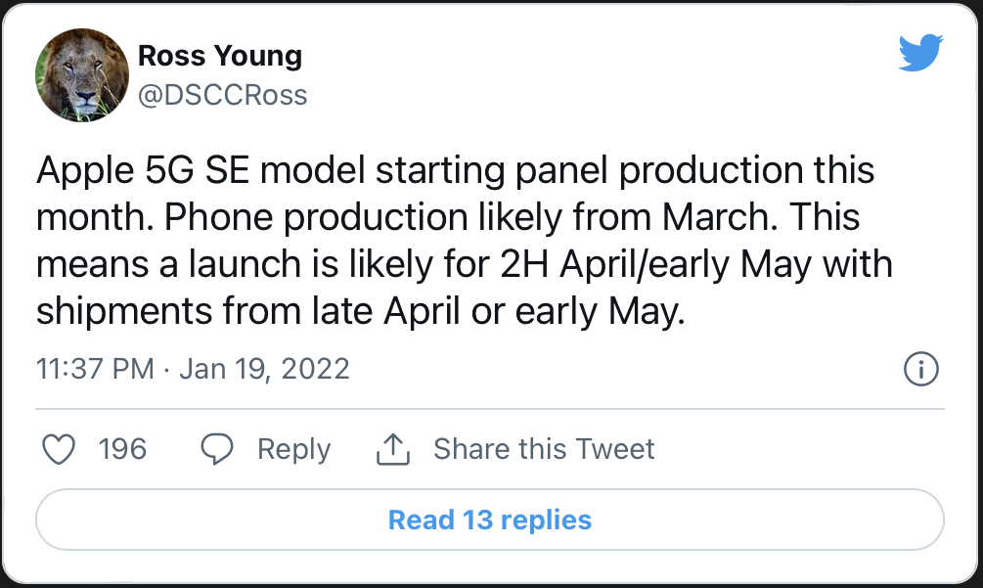The width and height of the screenshot is (983, 588).
Task: Open Read 13 replies button
Action: tap(490, 520)
